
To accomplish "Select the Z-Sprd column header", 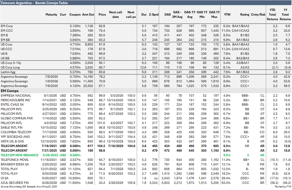I will 154,15.
